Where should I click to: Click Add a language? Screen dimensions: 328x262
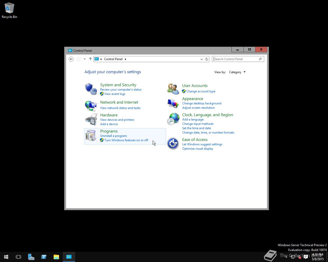(193, 119)
